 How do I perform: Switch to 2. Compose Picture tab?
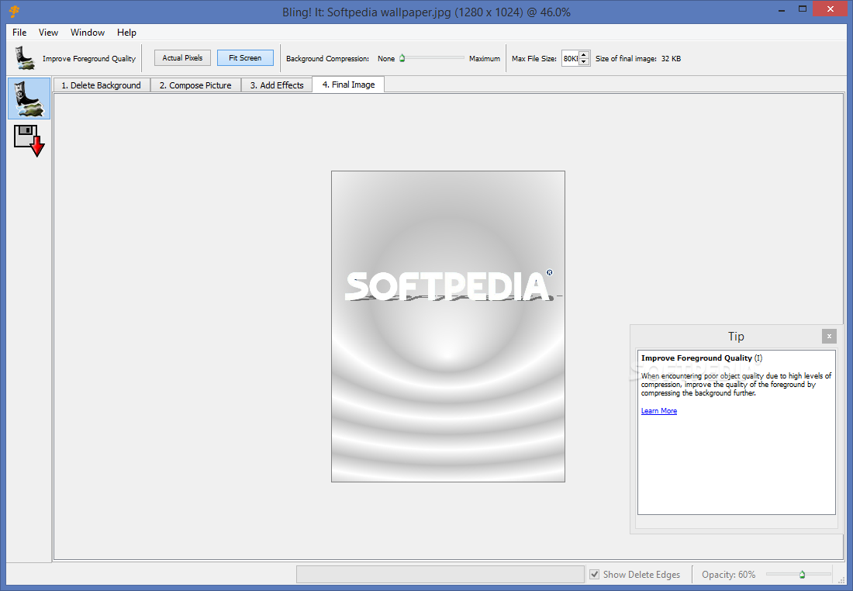pos(195,85)
